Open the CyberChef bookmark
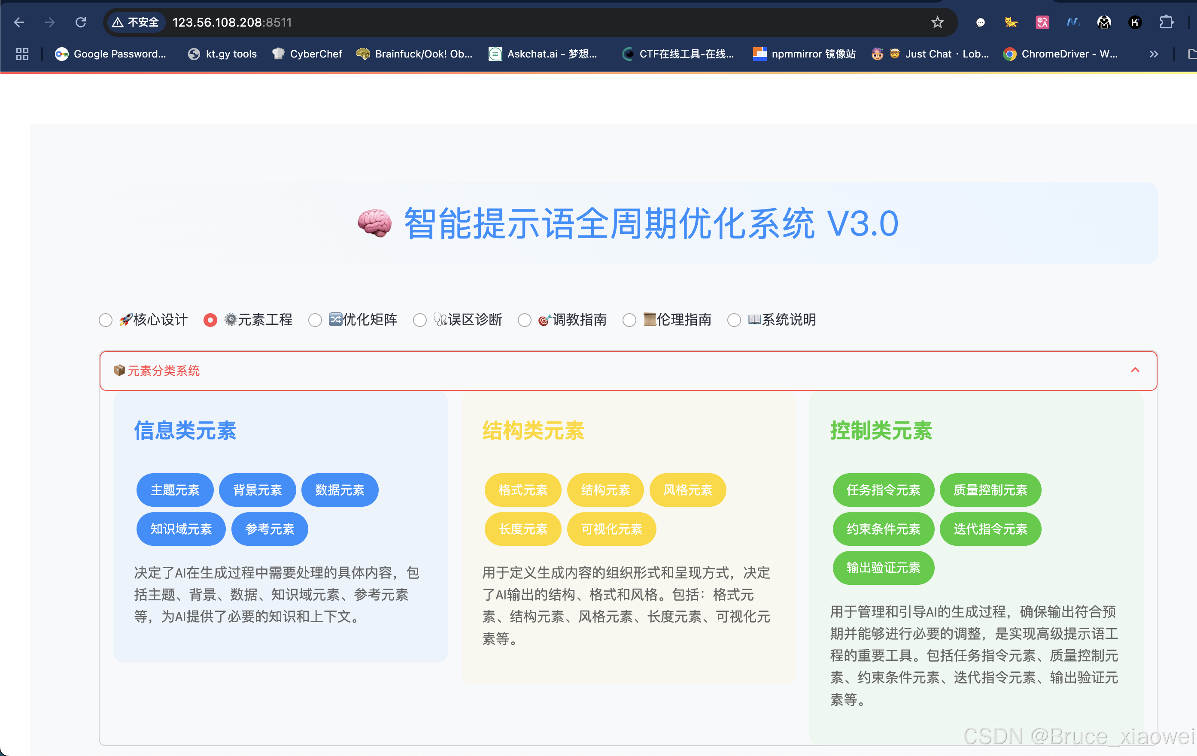This screenshot has width=1197, height=756. (x=307, y=54)
